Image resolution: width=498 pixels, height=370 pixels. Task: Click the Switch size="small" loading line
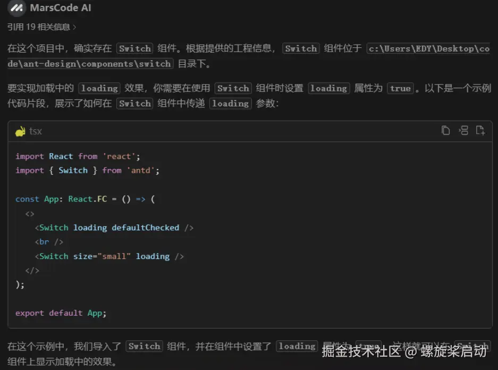pyautogui.click(x=109, y=256)
